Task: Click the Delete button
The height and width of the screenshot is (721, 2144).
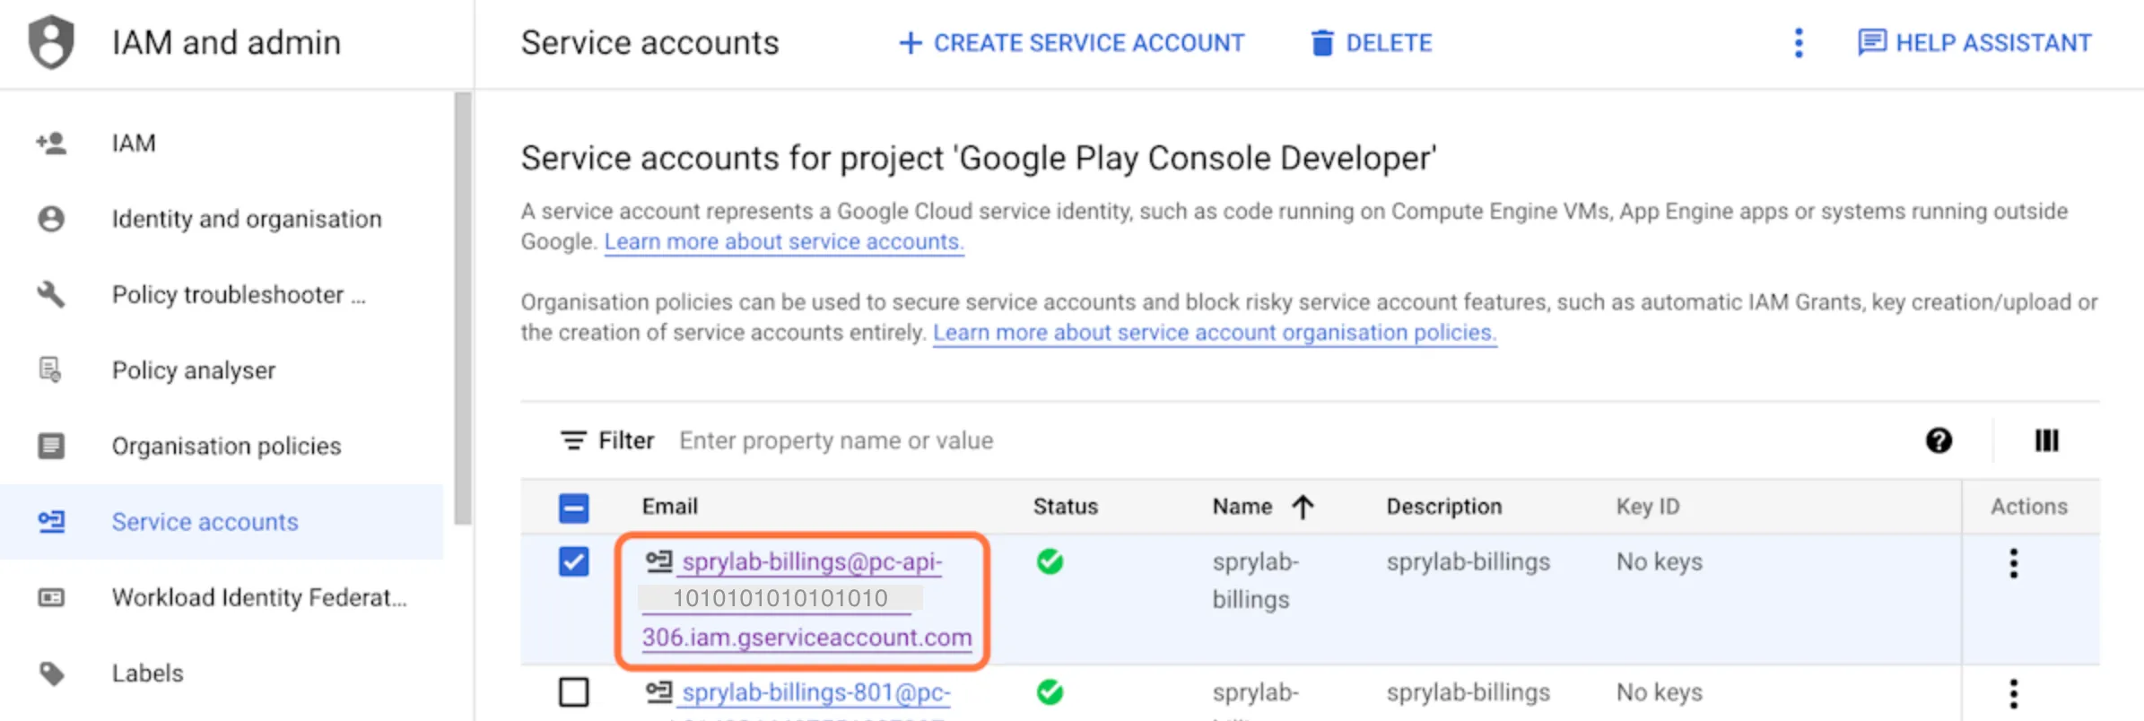Action: 1371,43
